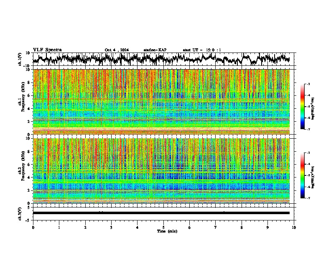331x255 pixels.
Task: Click the 'ch.3(V)' axis label
Action: point(20,214)
